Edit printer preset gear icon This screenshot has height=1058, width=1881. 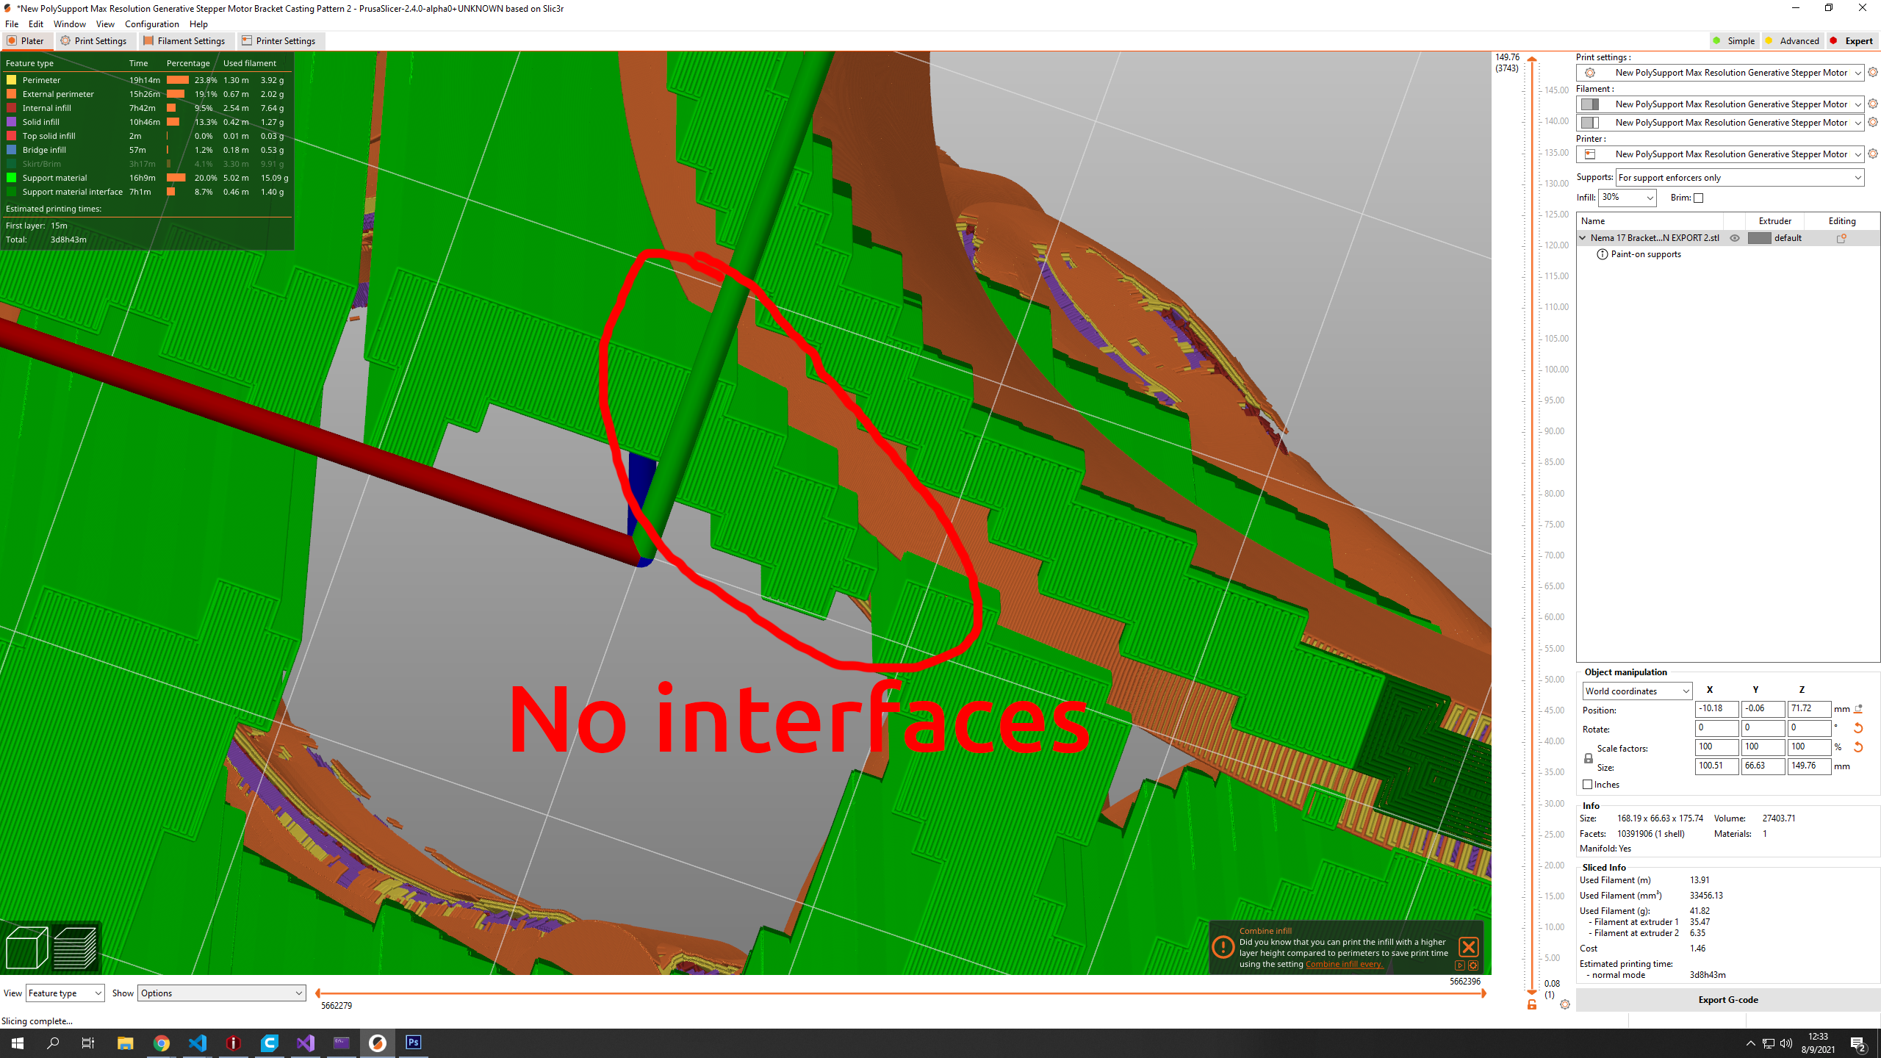point(1873,154)
